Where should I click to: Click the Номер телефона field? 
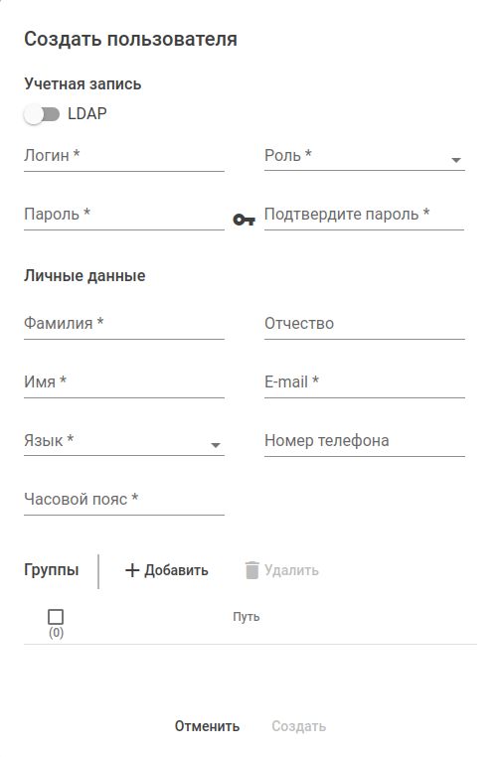click(x=365, y=441)
